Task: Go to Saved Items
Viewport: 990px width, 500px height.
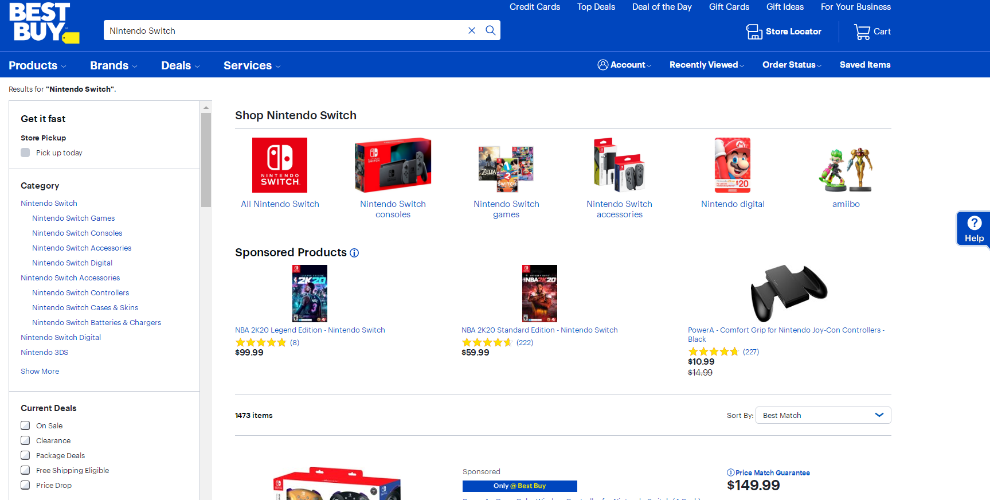Action: tap(864, 65)
